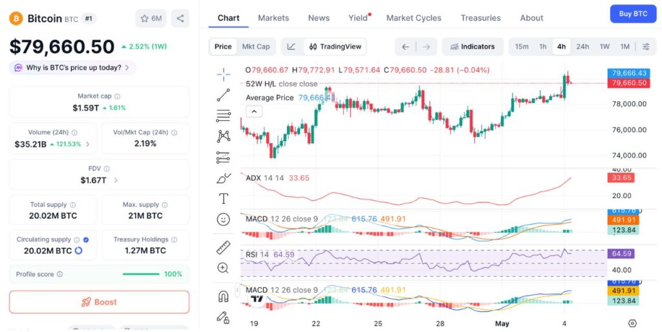Viewport: 662px width, 332px height.
Task: Open the News tab
Action: (x=319, y=18)
